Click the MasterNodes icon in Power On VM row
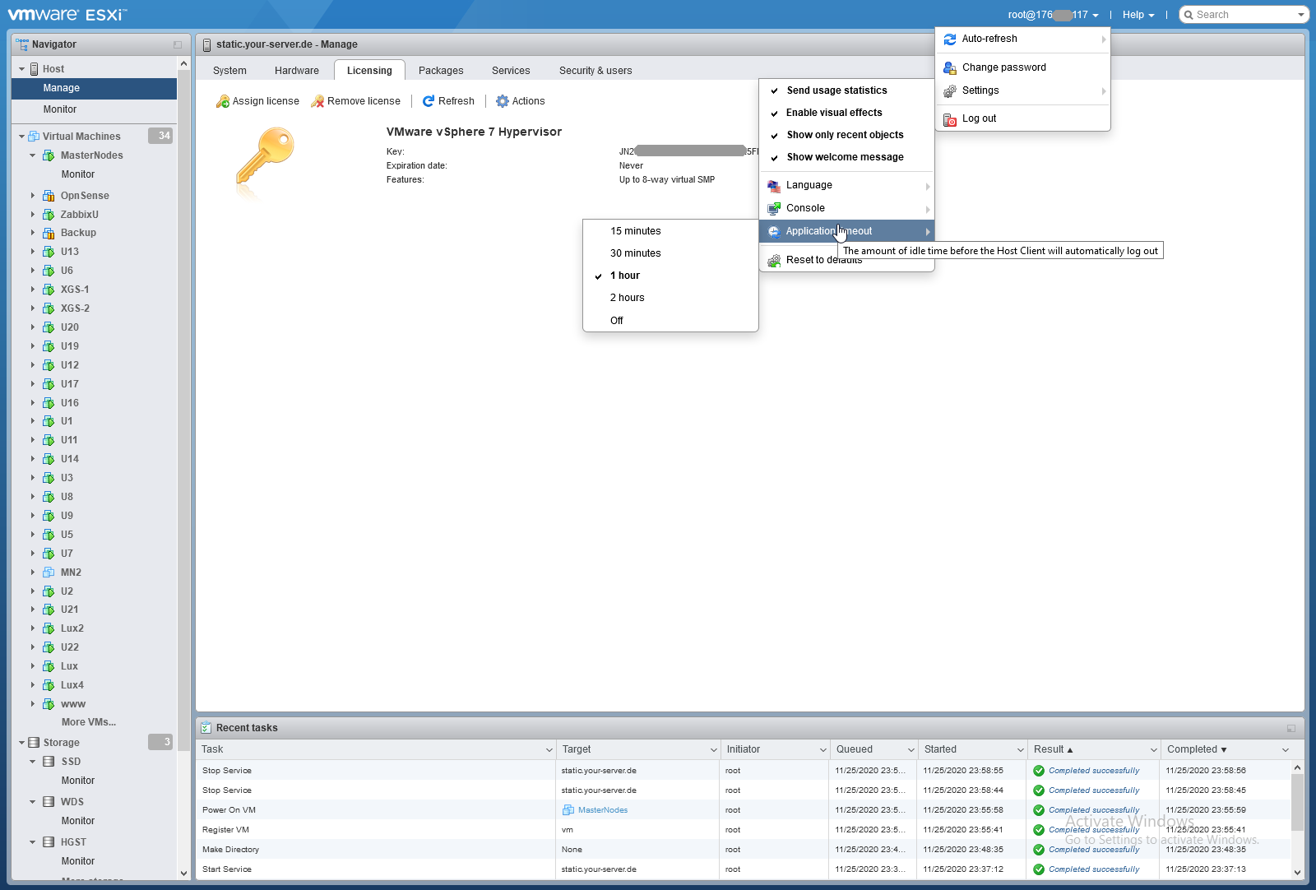The height and width of the screenshot is (890, 1316). [568, 810]
